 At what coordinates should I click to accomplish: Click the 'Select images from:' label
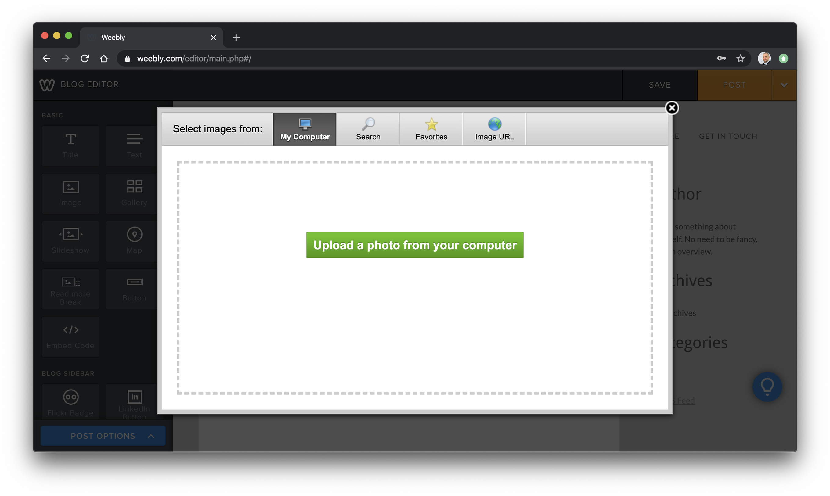point(218,129)
